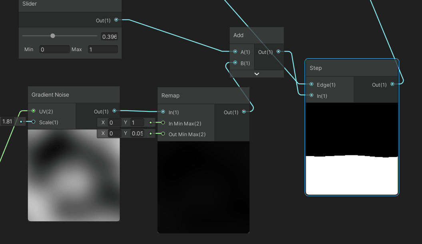Screen dimensions: 422x244
Task: Select the Add node title bar
Action: (257, 35)
